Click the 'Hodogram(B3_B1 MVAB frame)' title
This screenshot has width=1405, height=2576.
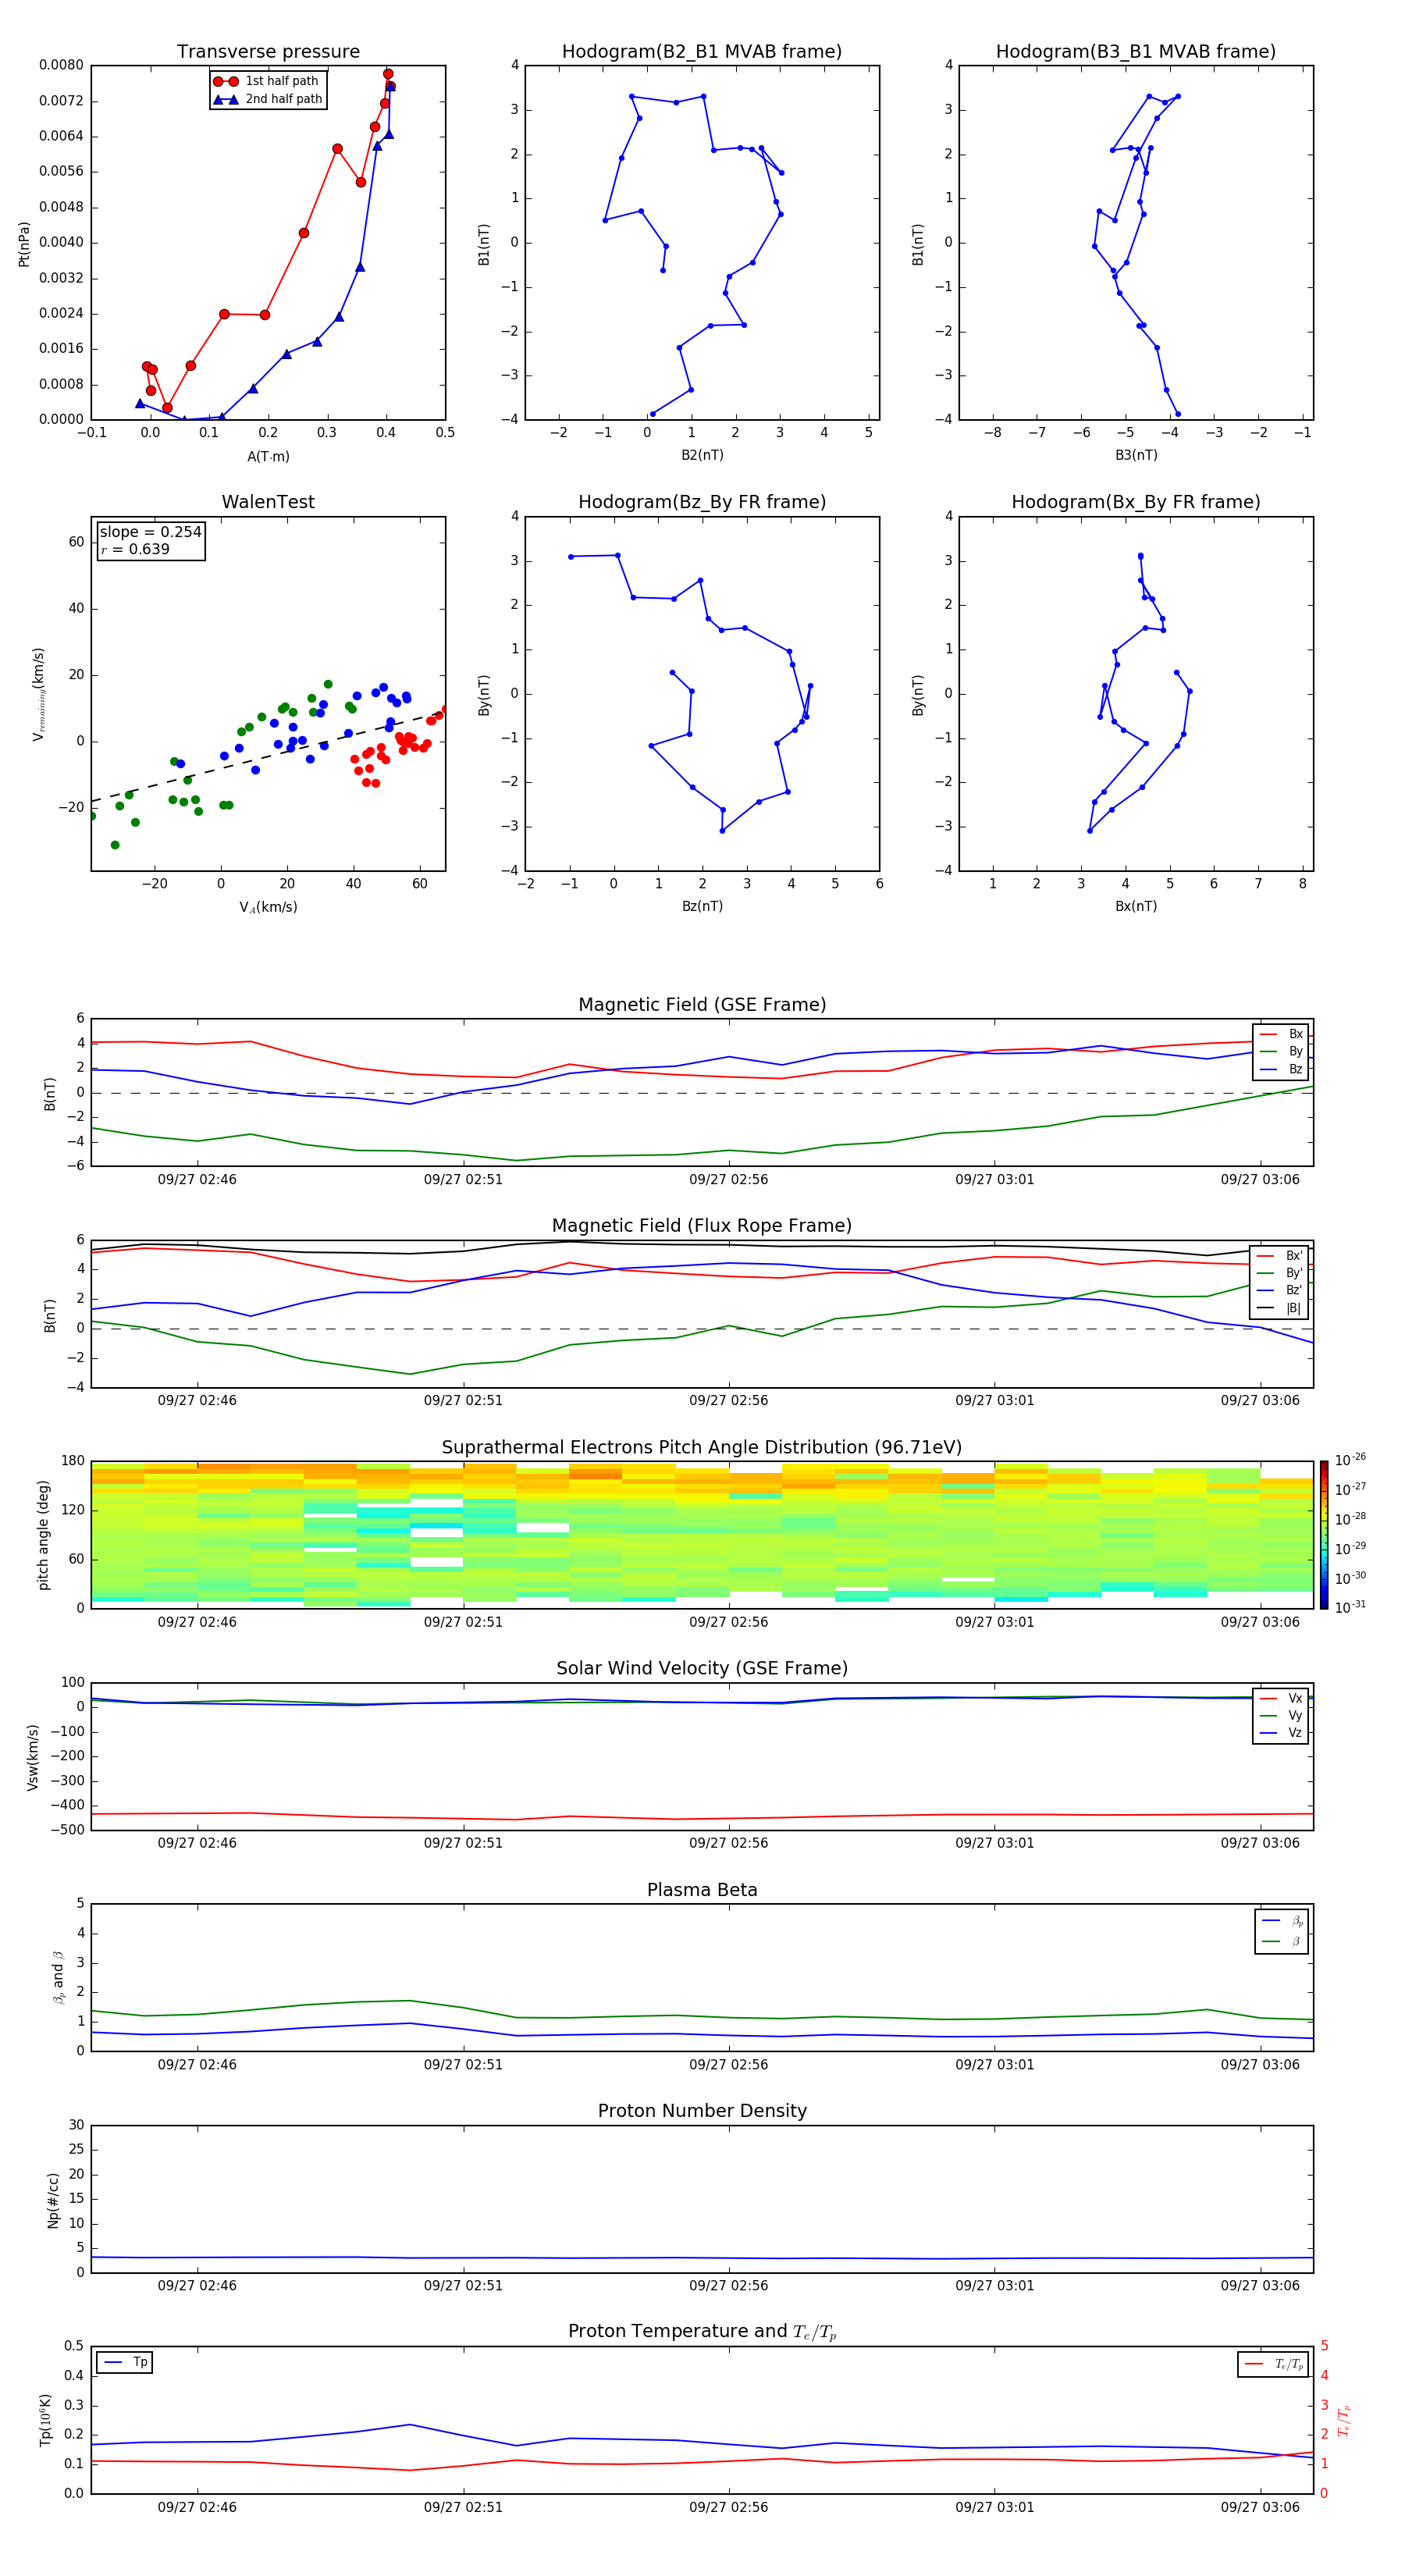pyautogui.click(x=1136, y=52)
